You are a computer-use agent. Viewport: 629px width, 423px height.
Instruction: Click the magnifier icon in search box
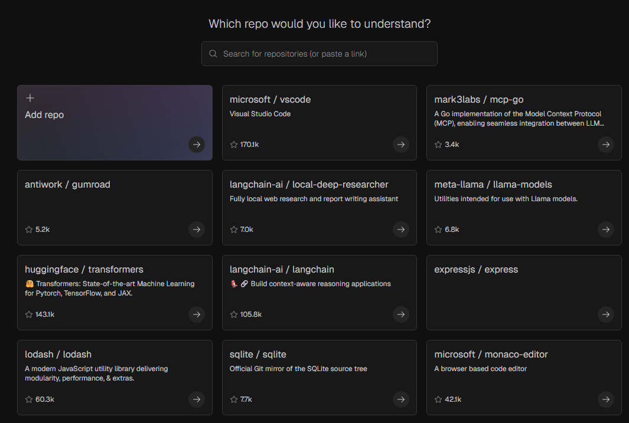pos(213,54)
